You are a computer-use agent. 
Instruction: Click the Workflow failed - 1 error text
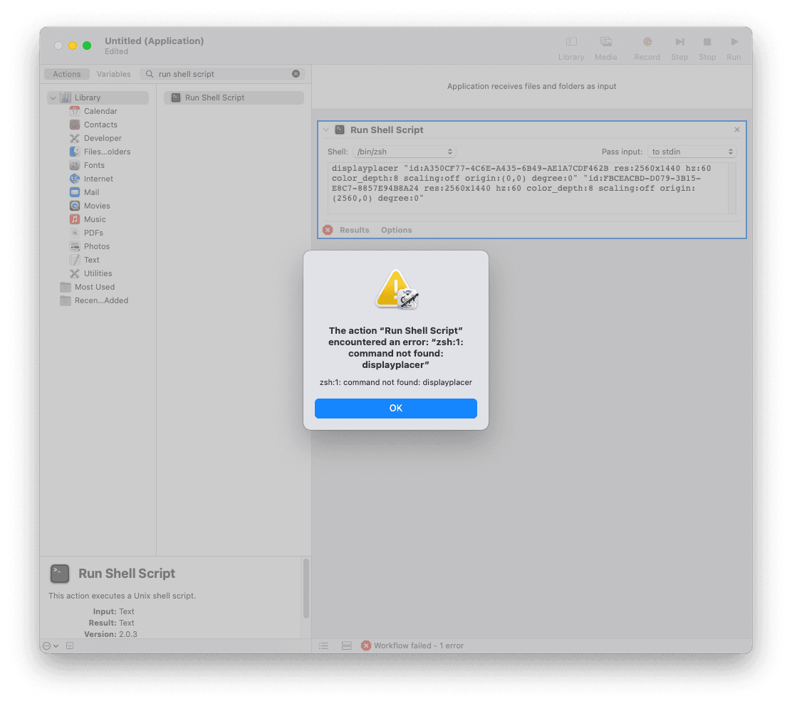tap(419, 646)
